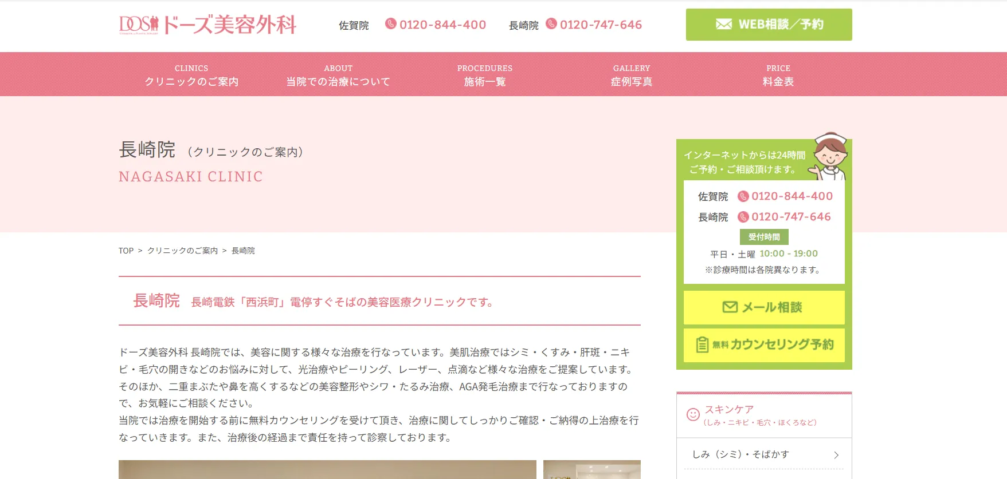Click smiley face icon beside スキンケア
This screenshot has height=479, width=1007.
coord(693,414)
